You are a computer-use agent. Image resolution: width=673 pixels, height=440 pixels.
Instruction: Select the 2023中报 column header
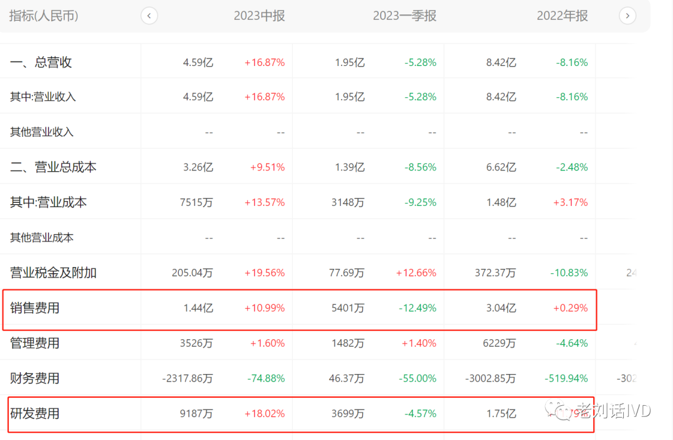point(259,16)
